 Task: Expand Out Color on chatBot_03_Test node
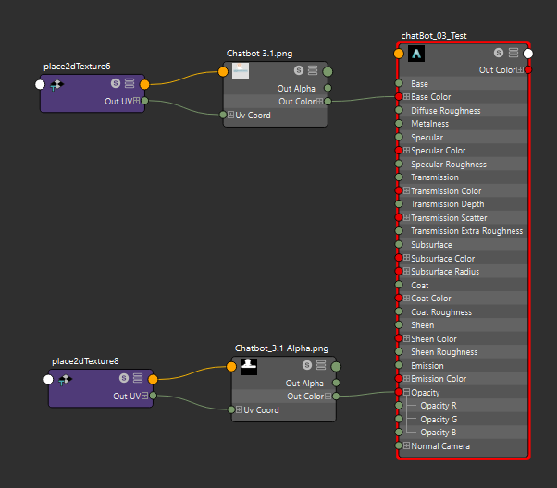click(x=520, y=69)
